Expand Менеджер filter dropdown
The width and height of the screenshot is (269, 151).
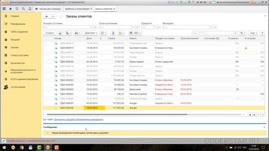(211, 27)
